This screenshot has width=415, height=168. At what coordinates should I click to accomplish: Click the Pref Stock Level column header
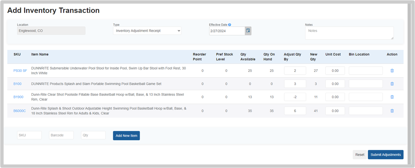(225, 57)
